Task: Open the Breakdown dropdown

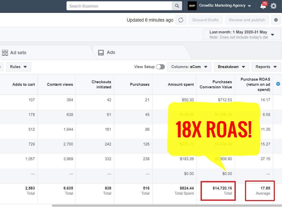Action: (x=231, y=67)
